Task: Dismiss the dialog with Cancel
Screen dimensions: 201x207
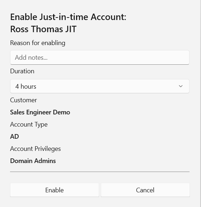Action: [145, 190]
